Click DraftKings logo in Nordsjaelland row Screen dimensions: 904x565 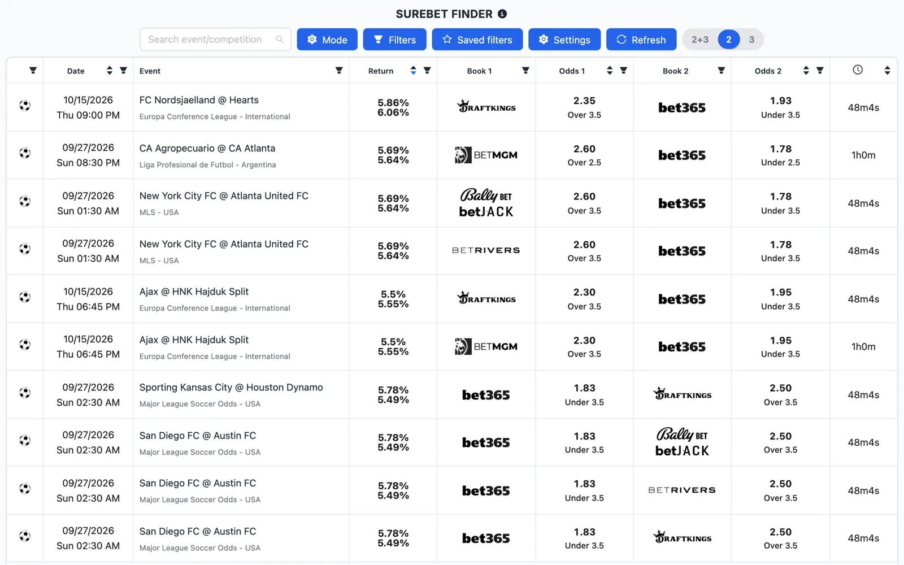pyautogui.click(x=486, y=107)
